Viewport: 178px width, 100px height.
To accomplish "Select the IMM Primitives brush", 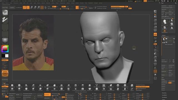I will [x=97, y=86].
